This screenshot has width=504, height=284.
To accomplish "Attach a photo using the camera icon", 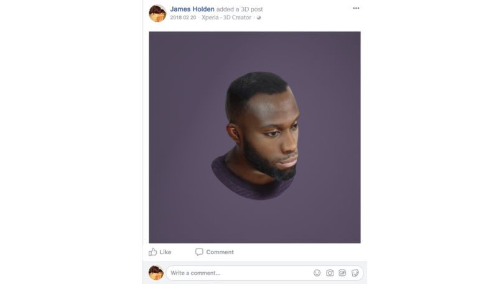I will [330, 273].
